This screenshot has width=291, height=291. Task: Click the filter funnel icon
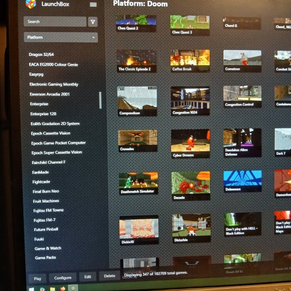point(93,22)
